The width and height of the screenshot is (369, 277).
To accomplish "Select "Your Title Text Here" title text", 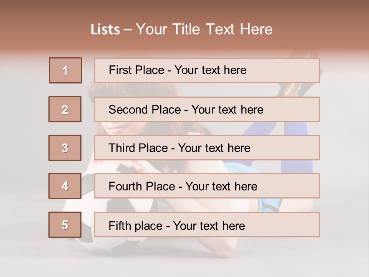I will 204,29.
